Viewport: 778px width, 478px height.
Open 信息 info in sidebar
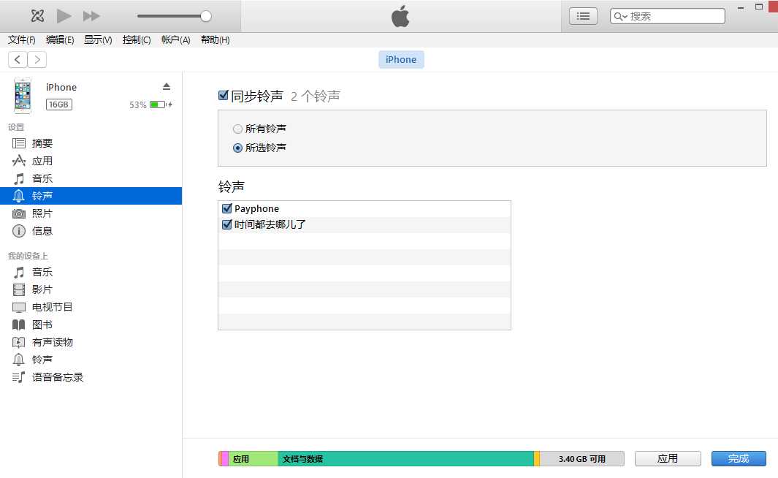91,231
